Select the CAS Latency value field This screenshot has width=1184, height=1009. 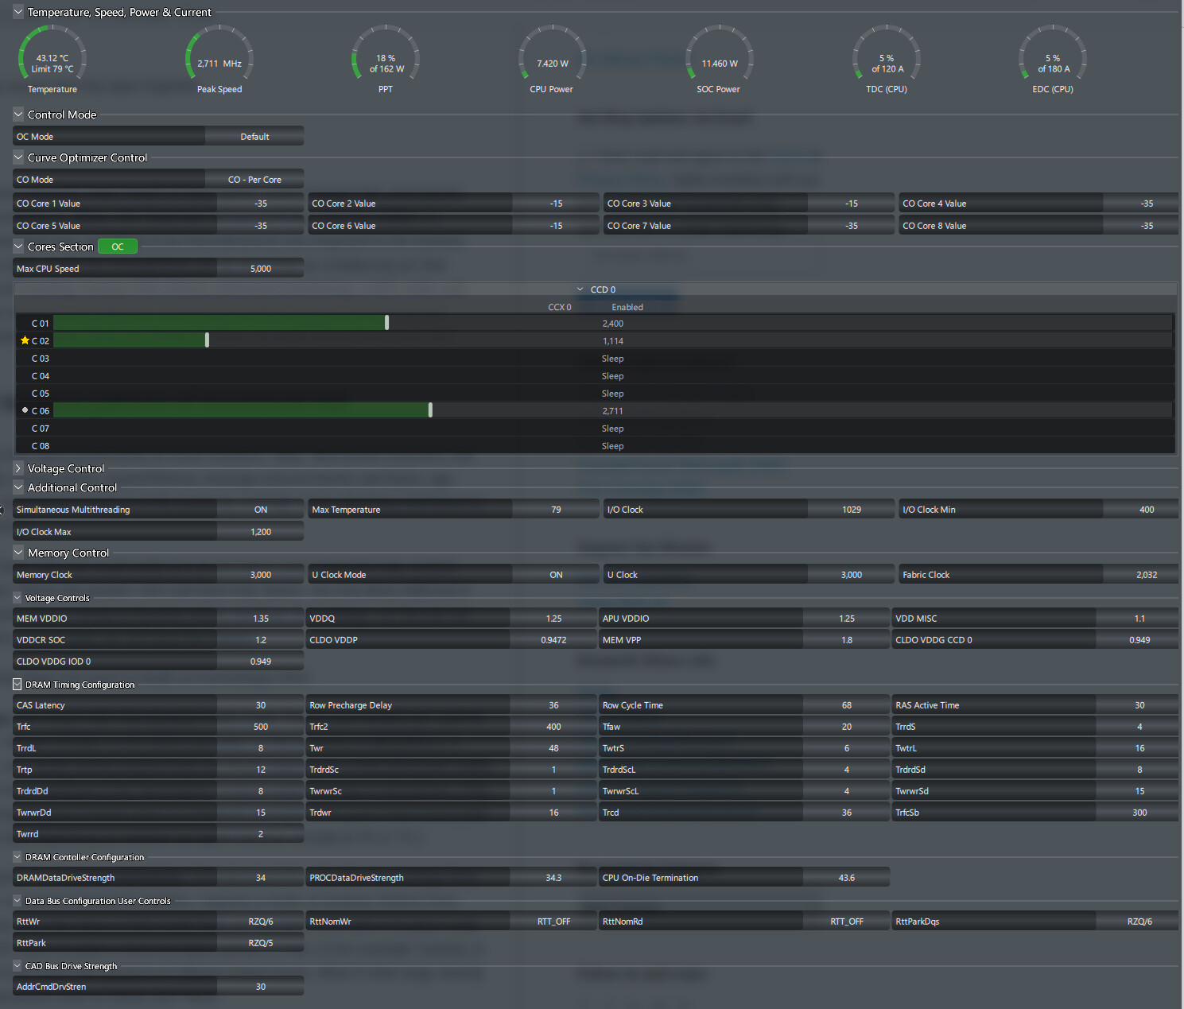(260, 705)
